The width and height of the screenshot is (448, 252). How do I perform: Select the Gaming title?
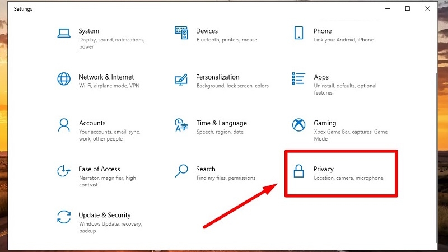pyautogui.click(x=325, y=123)
